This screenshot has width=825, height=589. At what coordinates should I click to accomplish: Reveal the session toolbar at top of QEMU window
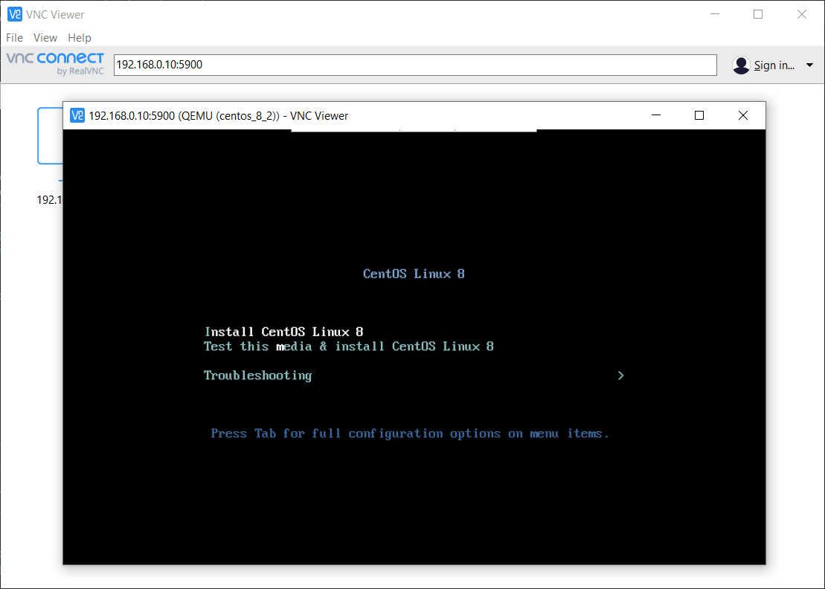pos(414,130)
